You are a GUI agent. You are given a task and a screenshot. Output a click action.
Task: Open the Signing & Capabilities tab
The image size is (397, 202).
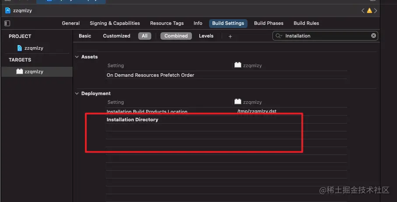point(115,23)
